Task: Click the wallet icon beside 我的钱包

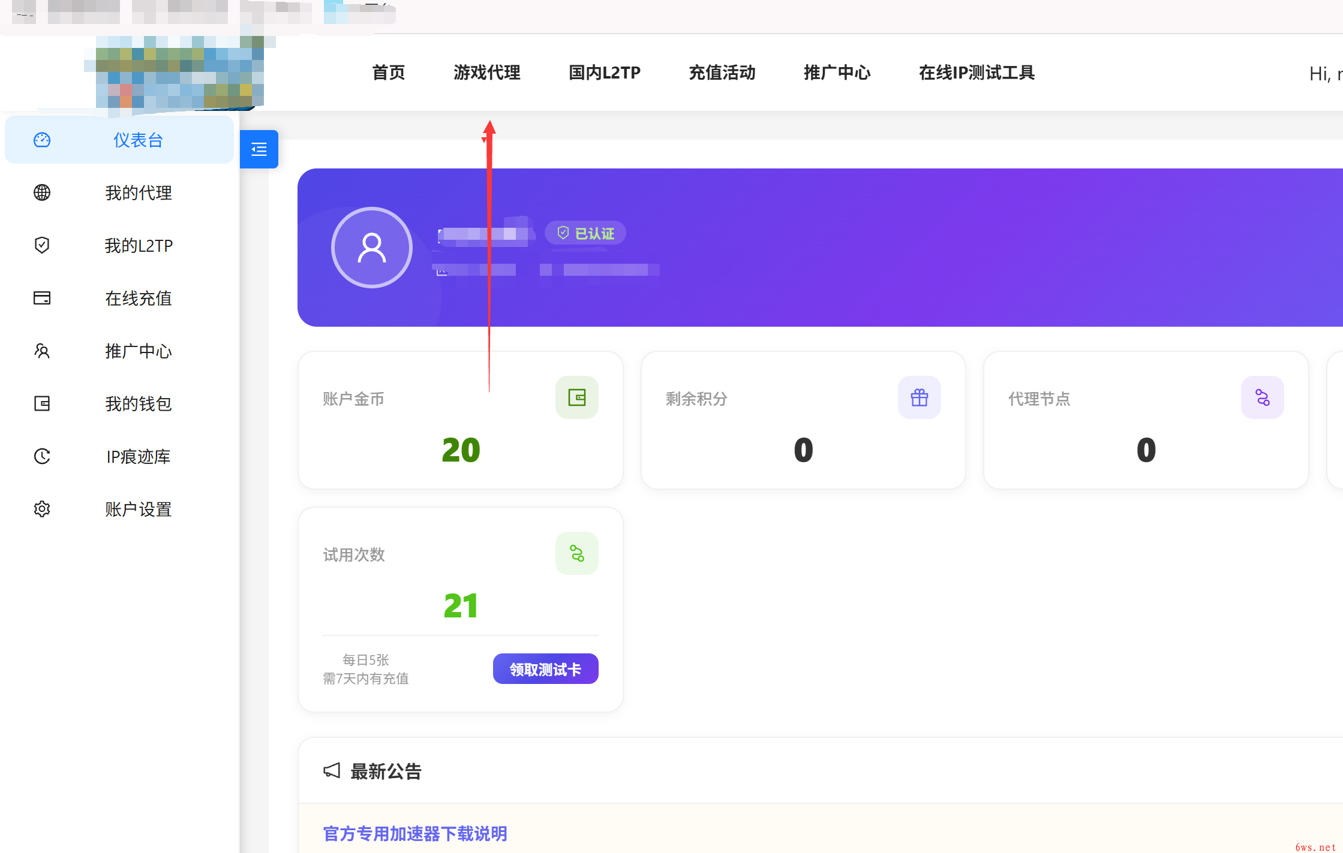Action: (x=42, y=403)
